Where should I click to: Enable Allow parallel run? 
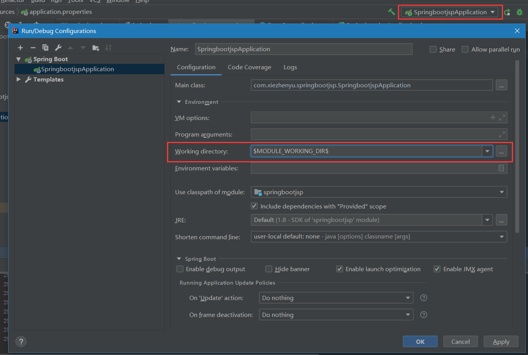click(x=465, y=49)
